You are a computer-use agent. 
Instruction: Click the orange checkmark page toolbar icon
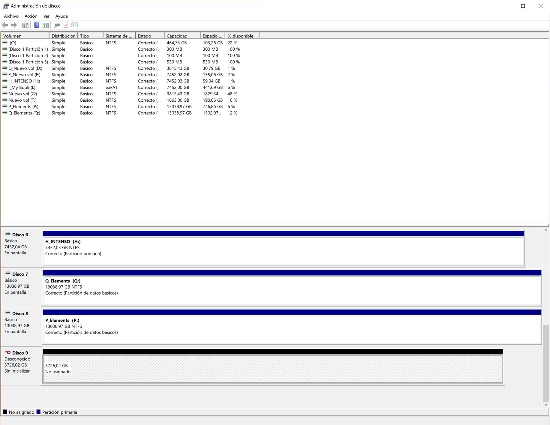[66, 25]
